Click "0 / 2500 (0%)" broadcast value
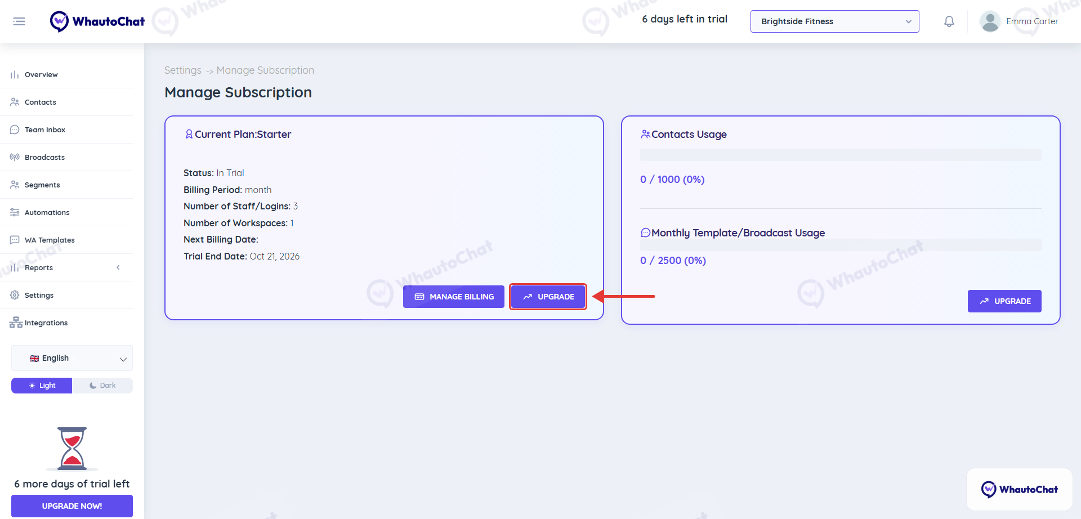 (673, 261)
